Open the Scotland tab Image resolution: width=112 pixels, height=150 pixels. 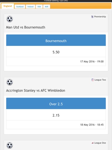coord(20,7)
